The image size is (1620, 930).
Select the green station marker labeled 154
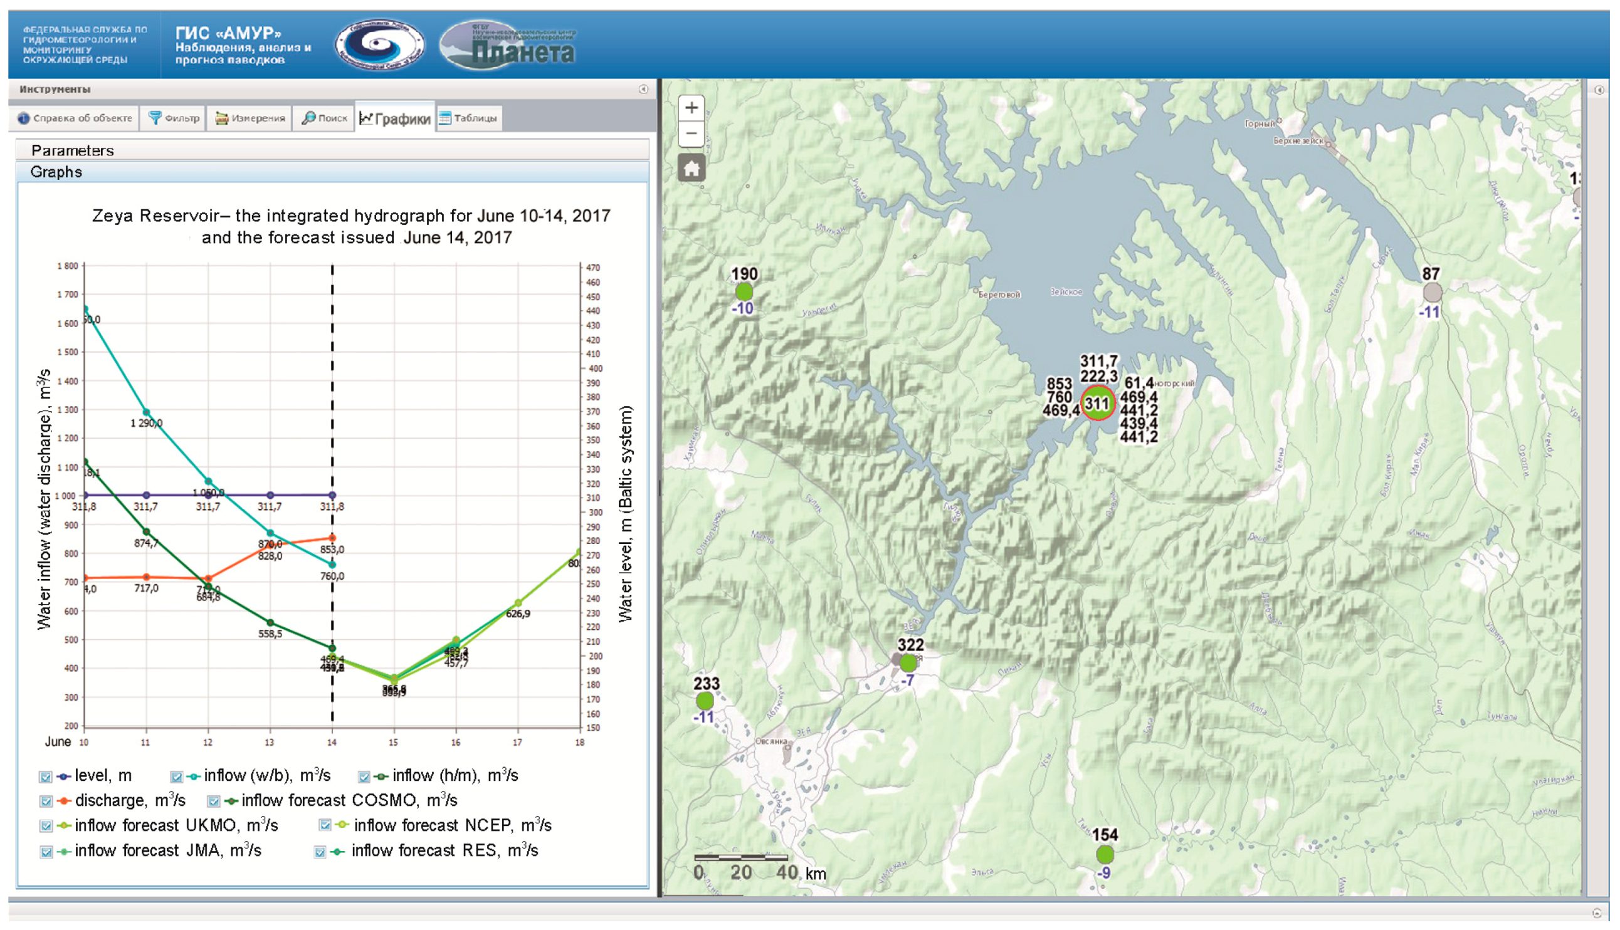[x=1105, y=854]
